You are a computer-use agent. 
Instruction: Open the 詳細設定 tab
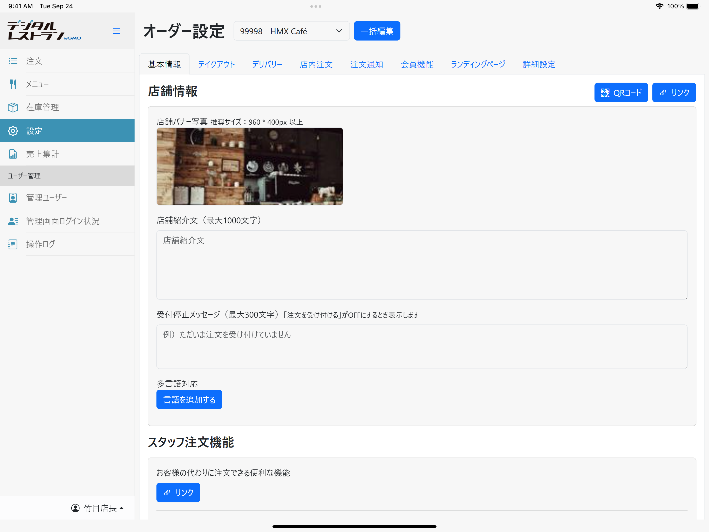pos(539,64)
